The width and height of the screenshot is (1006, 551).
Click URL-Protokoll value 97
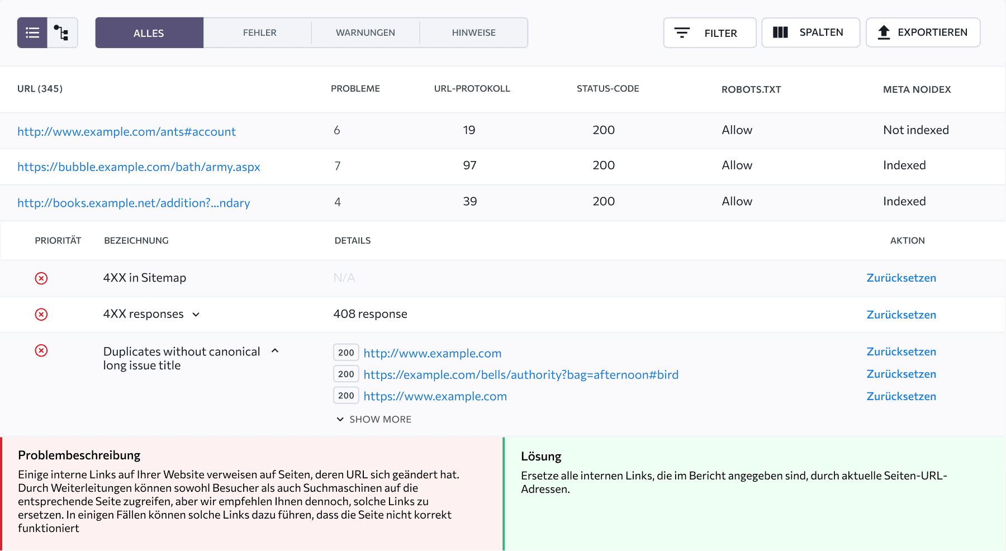[x=469, y=165]
